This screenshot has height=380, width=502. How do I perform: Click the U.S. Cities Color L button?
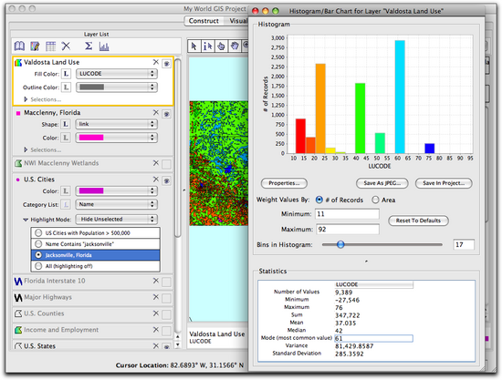point(66,191)
